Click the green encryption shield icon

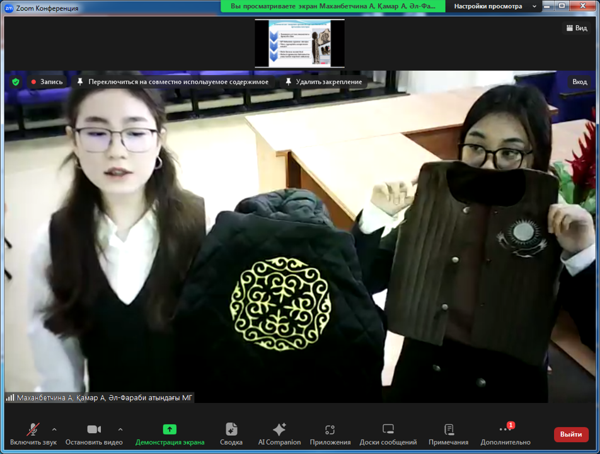pyautogui.click(x=16, y=82)
